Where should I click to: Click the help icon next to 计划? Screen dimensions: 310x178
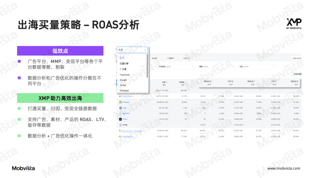189,59
